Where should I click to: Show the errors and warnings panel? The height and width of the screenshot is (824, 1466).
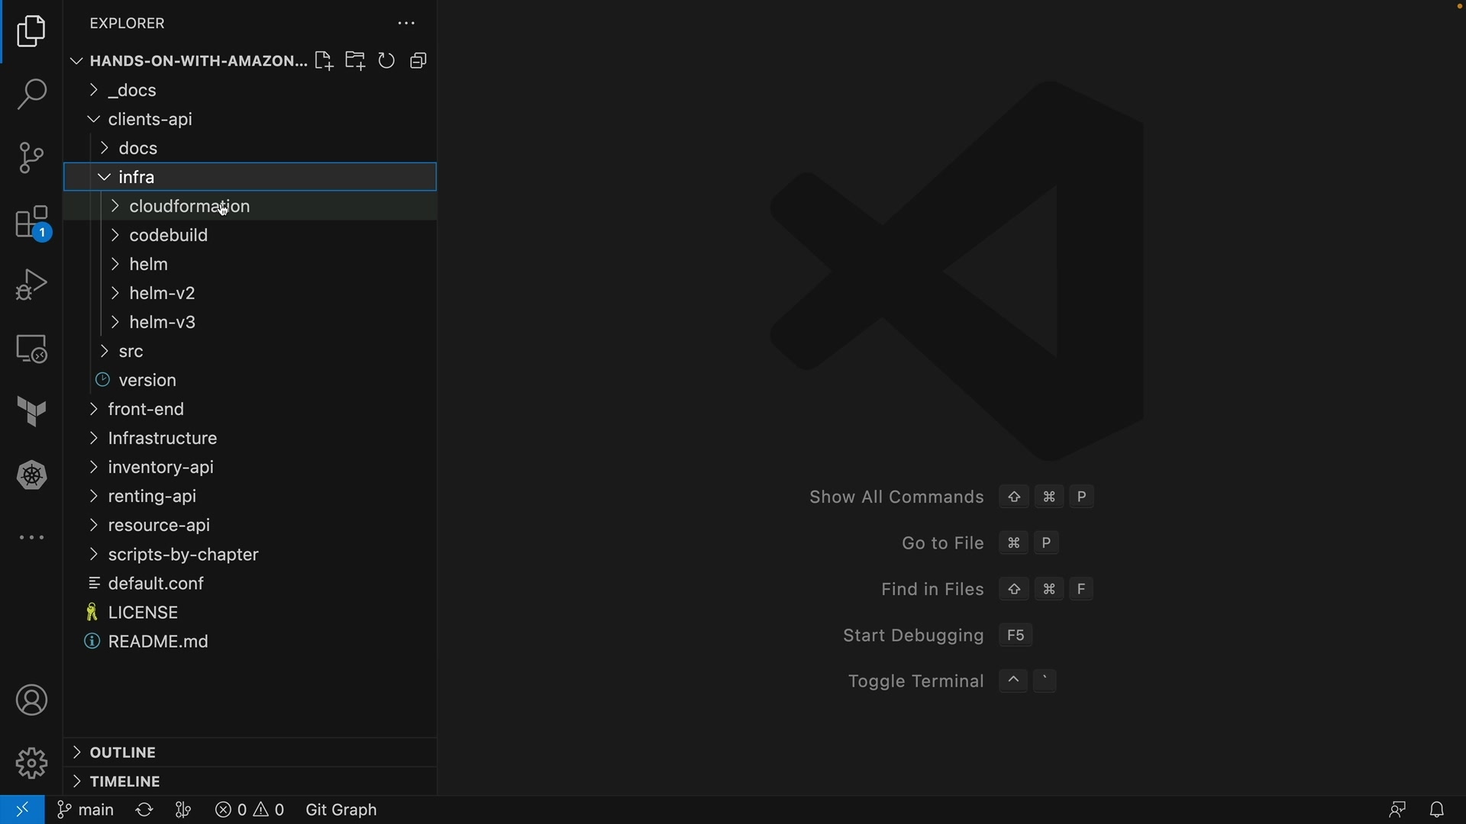tap(250, 810)
